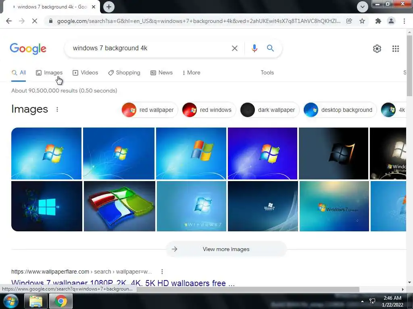Click 'View more images'
The height and width of the screenshot is (309, 413).
click(x=226, y=249)
